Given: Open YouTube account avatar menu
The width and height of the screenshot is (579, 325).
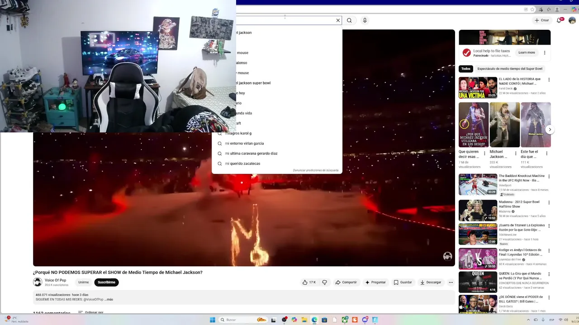Looking at the screenshot, I should 573,20.
